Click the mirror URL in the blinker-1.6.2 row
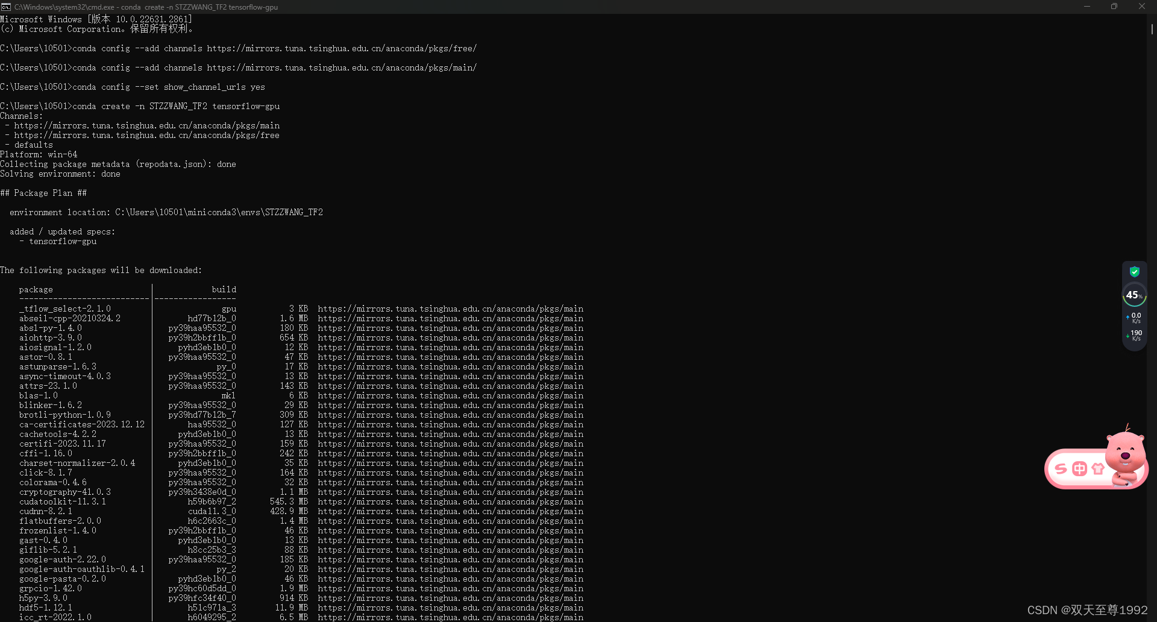1157x622 pixels. click(451, 405)
